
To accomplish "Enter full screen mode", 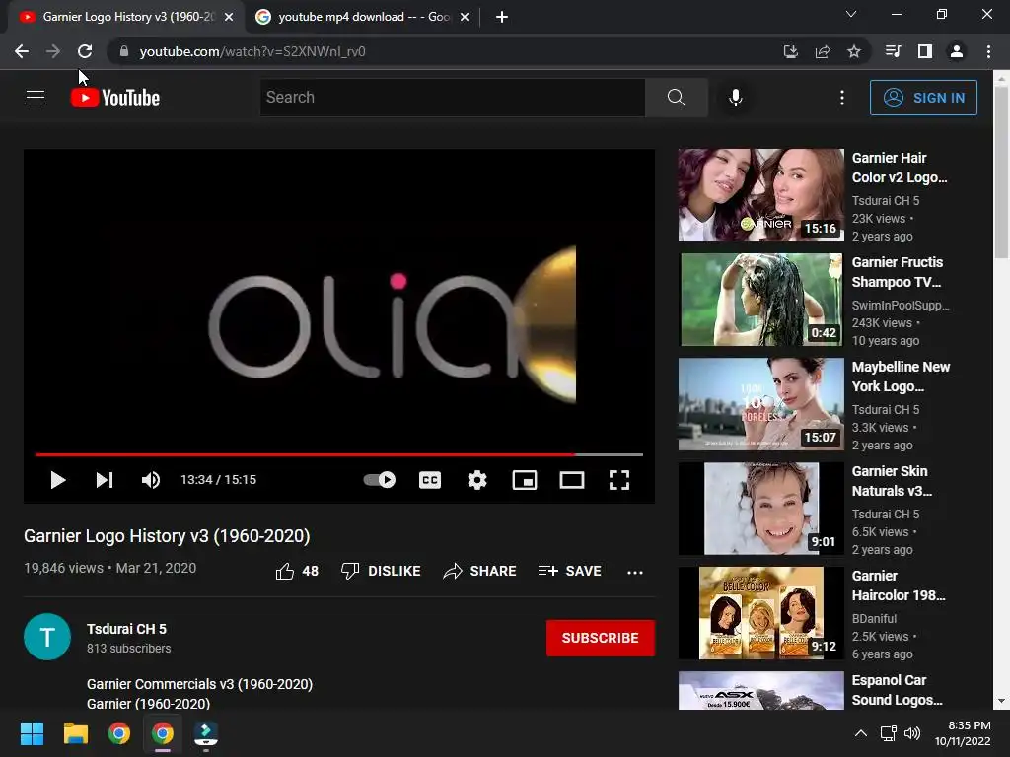I will [x=619, y=480].
